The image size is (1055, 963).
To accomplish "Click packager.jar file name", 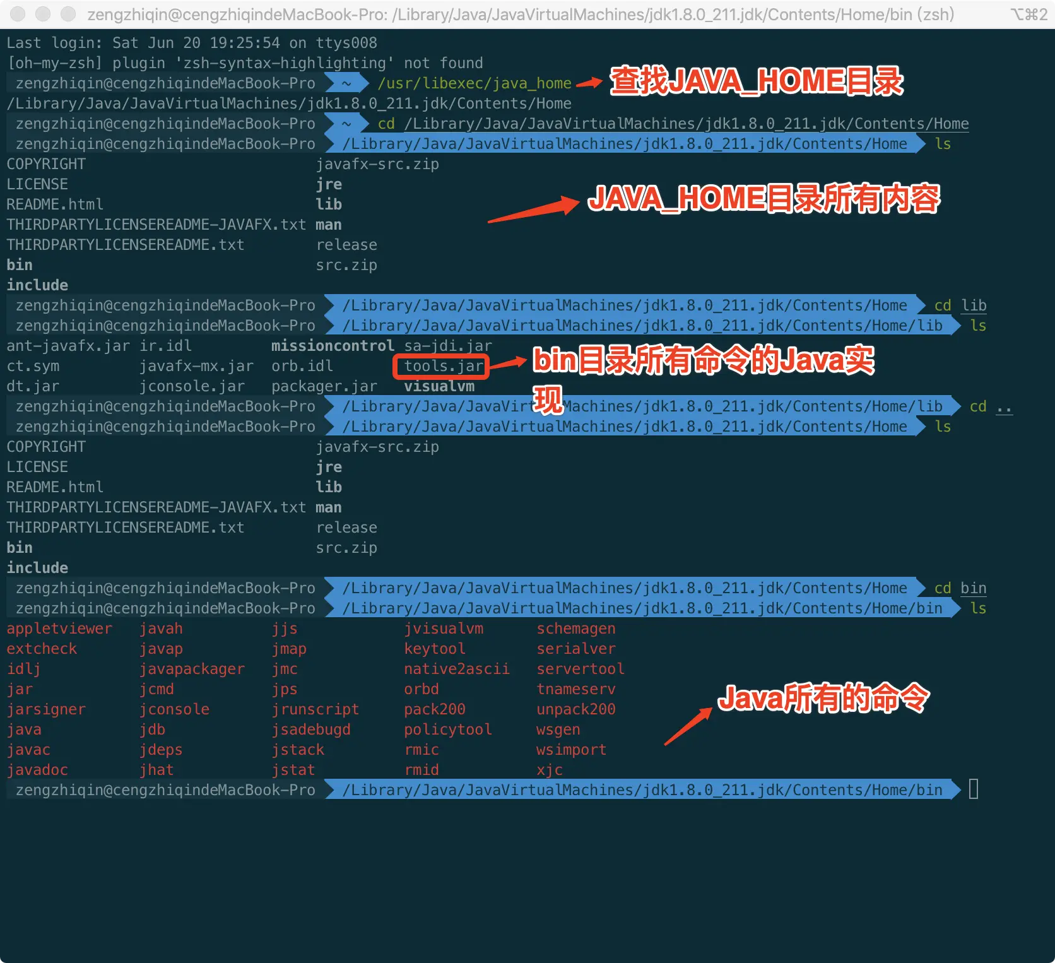I will (324, 386).
